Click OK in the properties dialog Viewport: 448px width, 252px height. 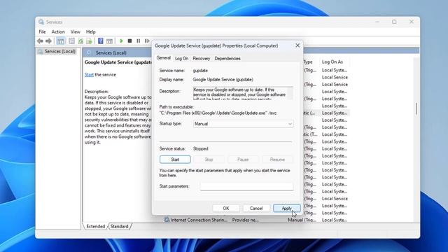click(226, 209)
